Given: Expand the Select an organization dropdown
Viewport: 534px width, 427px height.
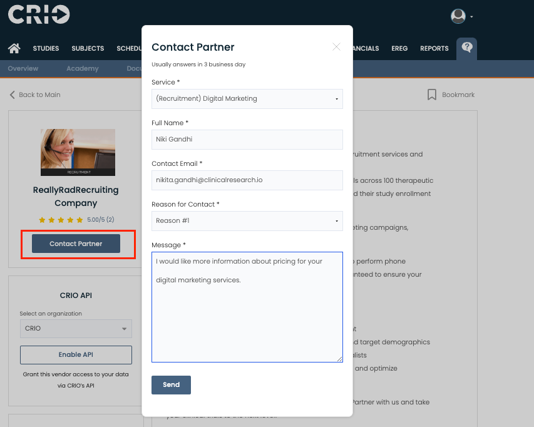Looking at the screenshot, I should [x=76, y=329].
